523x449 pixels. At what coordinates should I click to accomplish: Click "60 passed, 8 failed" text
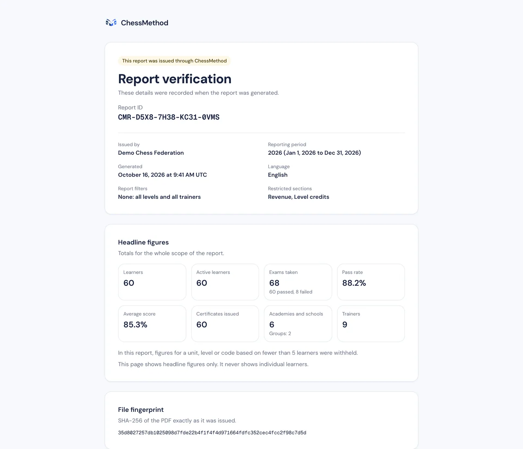point(291,292)
